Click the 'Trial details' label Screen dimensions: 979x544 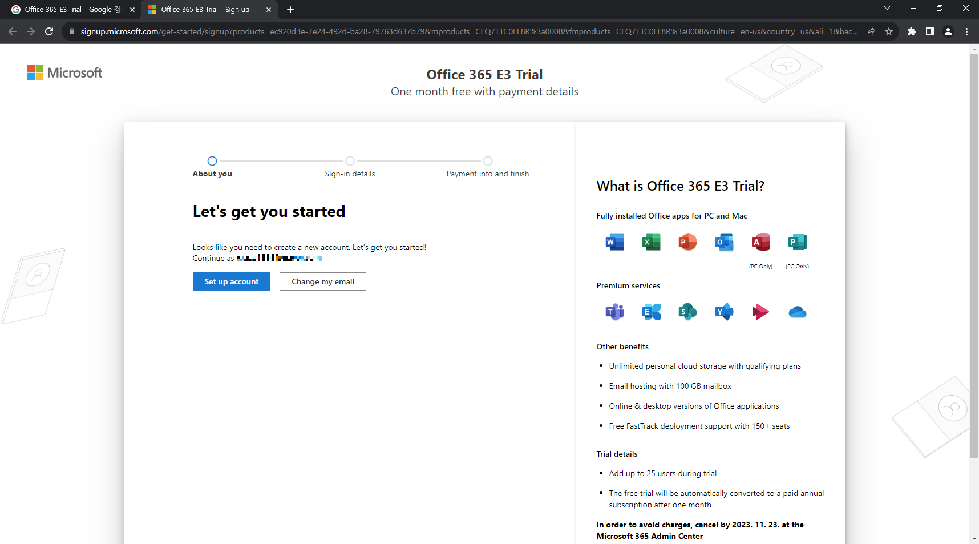pyautogui.click(x=617, y=454)
